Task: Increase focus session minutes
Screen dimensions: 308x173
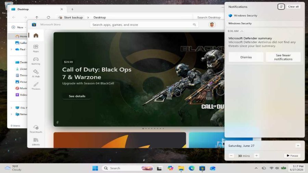Action: click(256, 156)
